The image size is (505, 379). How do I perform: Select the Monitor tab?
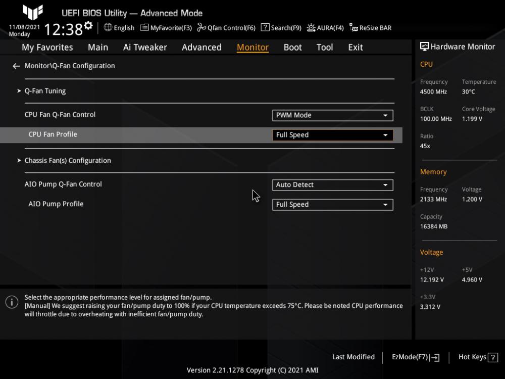(253, 48)
